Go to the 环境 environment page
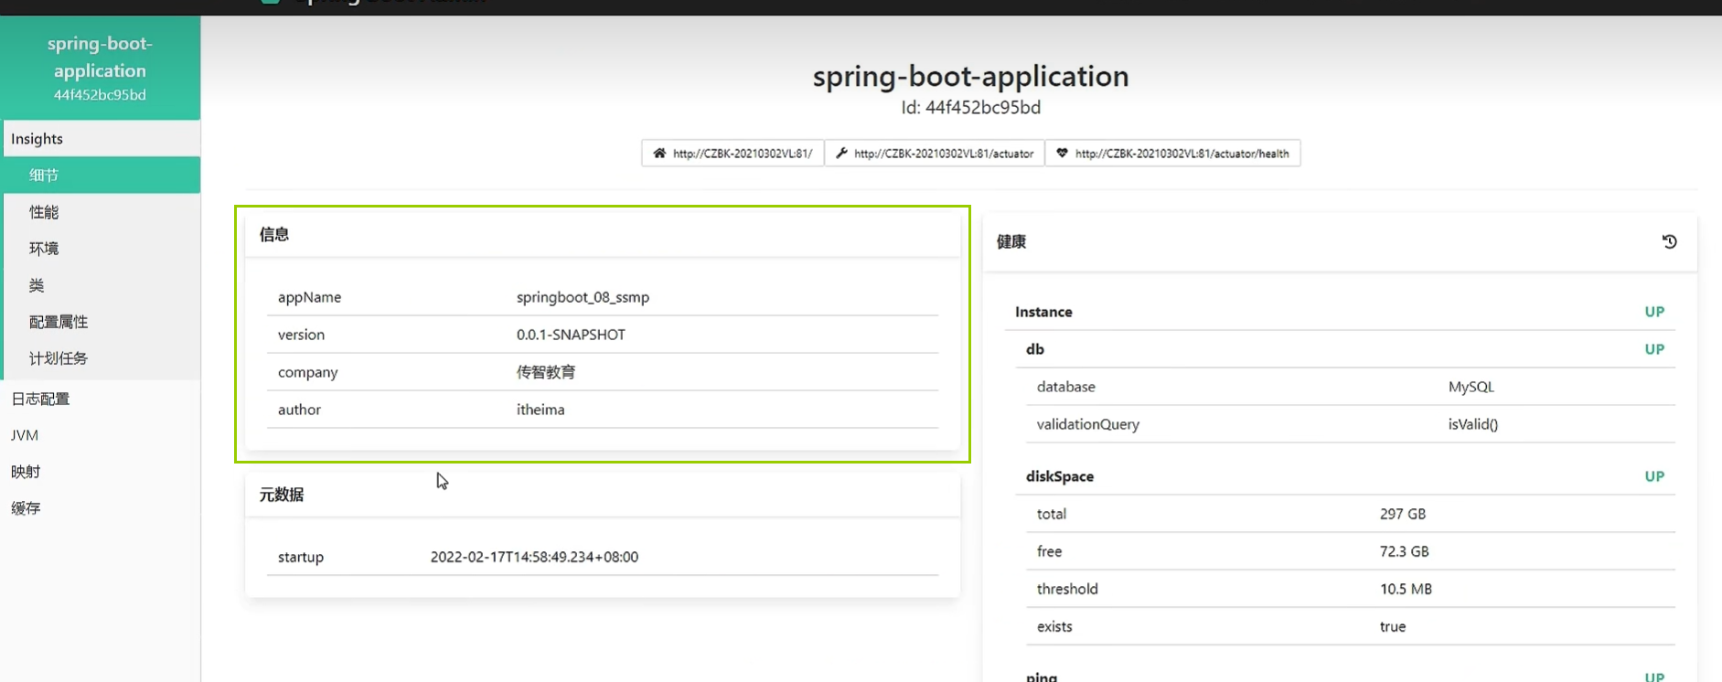Image resolution: width=1722 pixels, height=682 pixels. [44, 249]
